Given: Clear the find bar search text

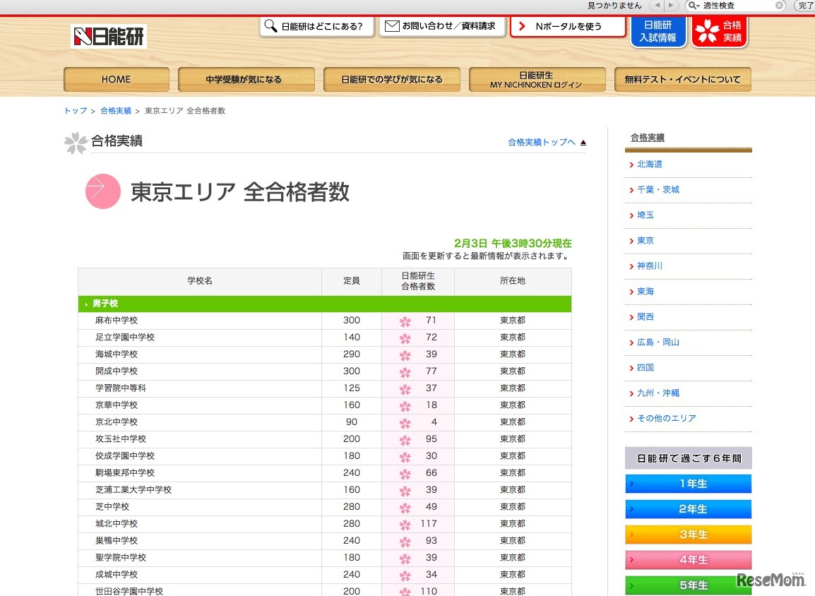Looking at the screenshot, I should point(780,6).
